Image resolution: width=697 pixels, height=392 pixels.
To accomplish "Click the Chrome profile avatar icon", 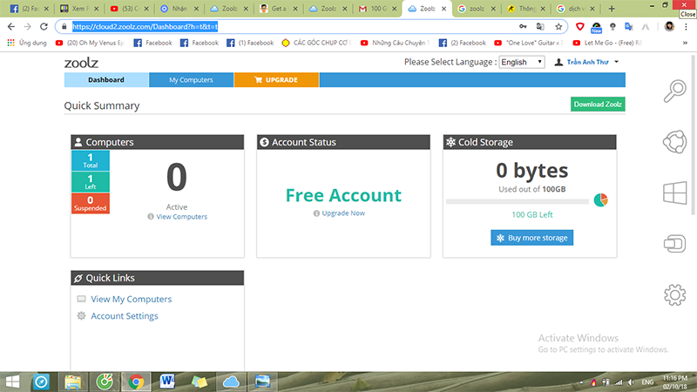I will [x=669, y=27].
